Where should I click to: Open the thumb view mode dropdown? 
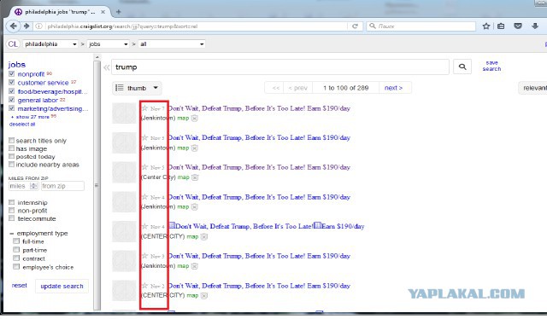[x=137, y=88]
